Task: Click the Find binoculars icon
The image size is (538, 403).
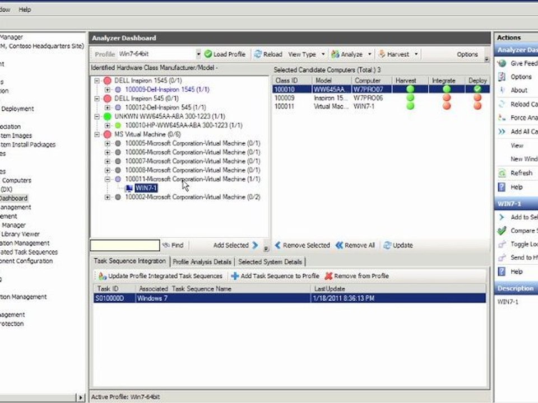Action: [166, 245]
